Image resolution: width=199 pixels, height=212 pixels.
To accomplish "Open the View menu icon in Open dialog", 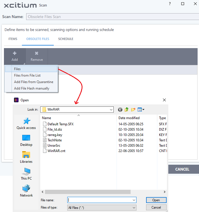I will coord(141,110).
